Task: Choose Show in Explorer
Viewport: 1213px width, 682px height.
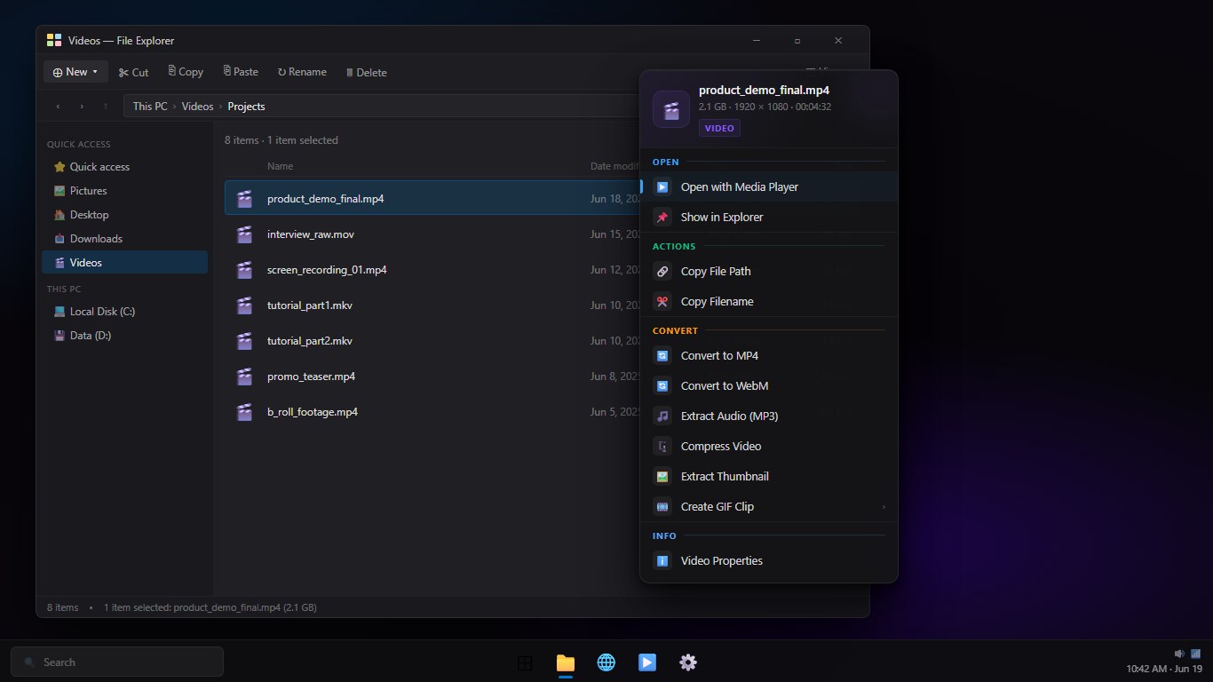Action: pos(769,217)
